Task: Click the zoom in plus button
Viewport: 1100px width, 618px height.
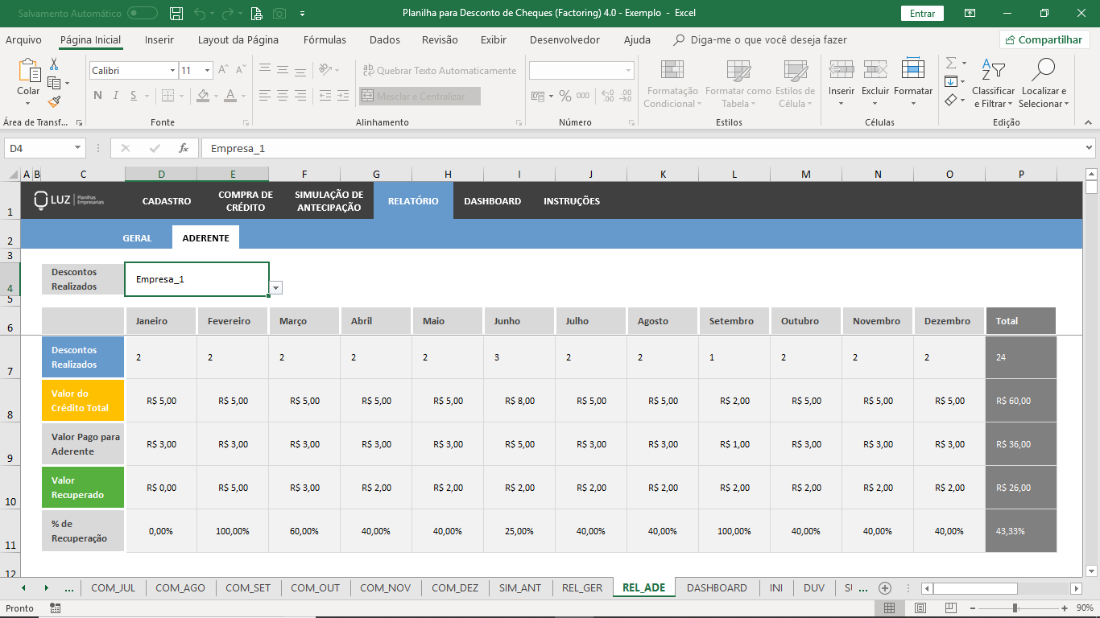Action: coord(1065,608)
